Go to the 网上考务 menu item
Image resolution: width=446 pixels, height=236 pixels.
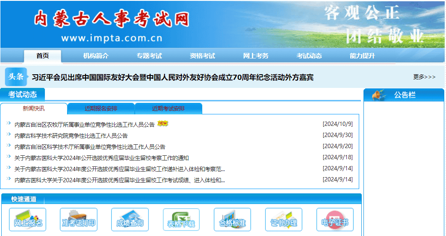(256, 56)
